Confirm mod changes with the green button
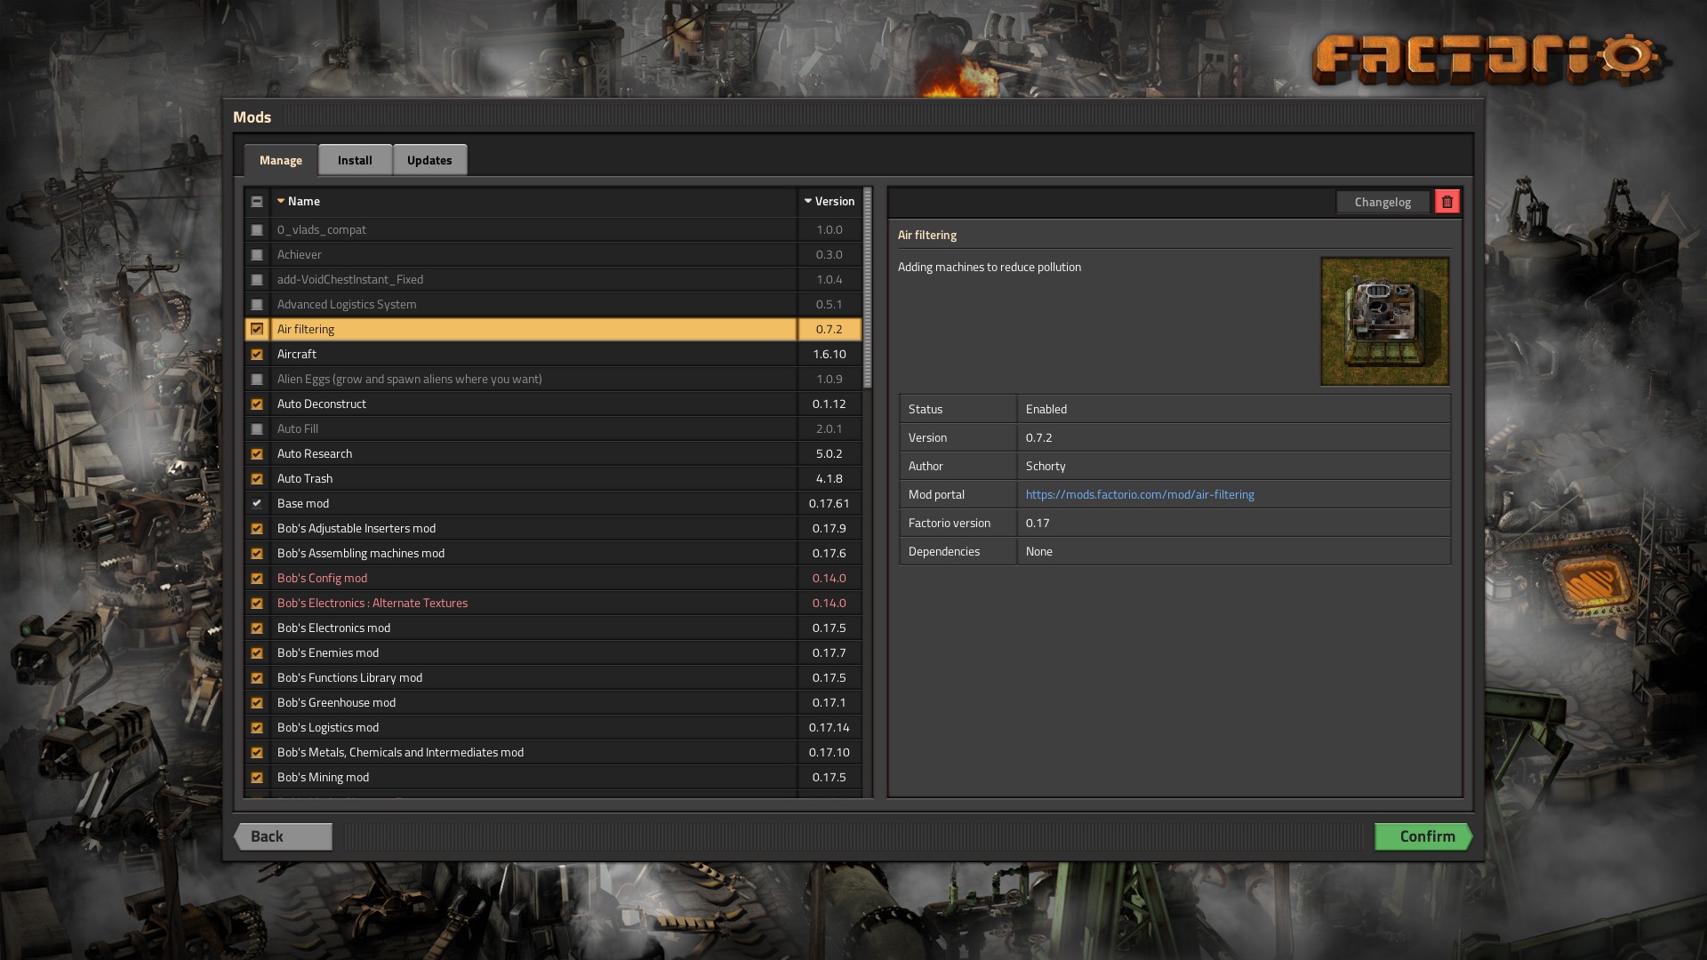The image size is (1707, 960). tap(1423, 836)
